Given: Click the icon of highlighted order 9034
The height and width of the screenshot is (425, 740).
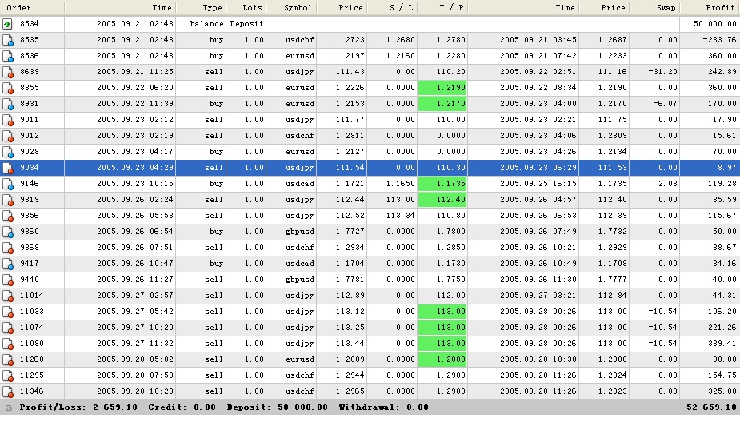Looking at the screenshot, I should tap(8, 168).
